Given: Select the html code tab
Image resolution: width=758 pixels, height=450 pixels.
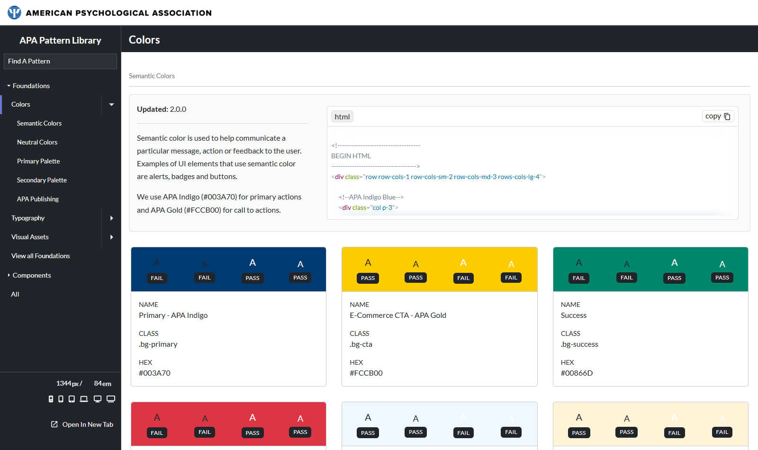Looking at the screenshot, I should 342,117.
